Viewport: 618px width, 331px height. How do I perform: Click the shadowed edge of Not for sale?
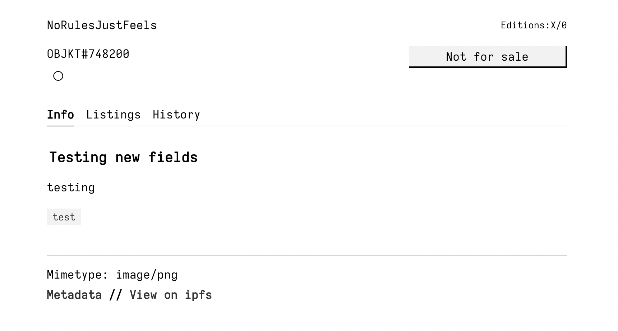[x=566, y=57]
